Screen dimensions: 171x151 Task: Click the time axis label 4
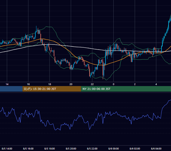(x=156, y=84)
